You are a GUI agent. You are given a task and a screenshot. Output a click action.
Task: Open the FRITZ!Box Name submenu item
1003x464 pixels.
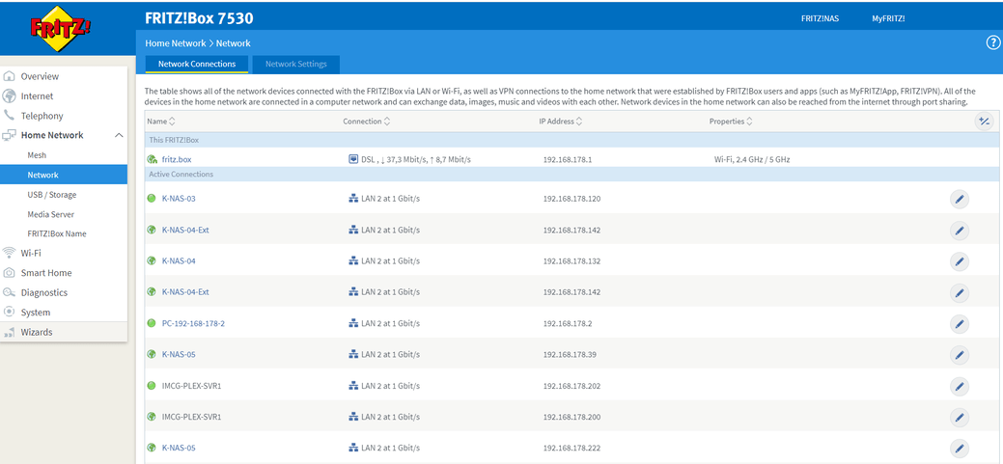click(56, 233)
